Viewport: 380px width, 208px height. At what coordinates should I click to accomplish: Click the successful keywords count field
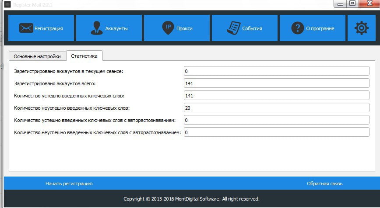click(277, 96)
